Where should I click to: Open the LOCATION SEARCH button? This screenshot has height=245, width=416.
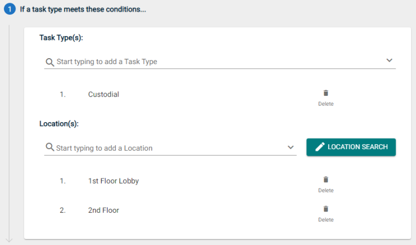click(x=351, y=147)
